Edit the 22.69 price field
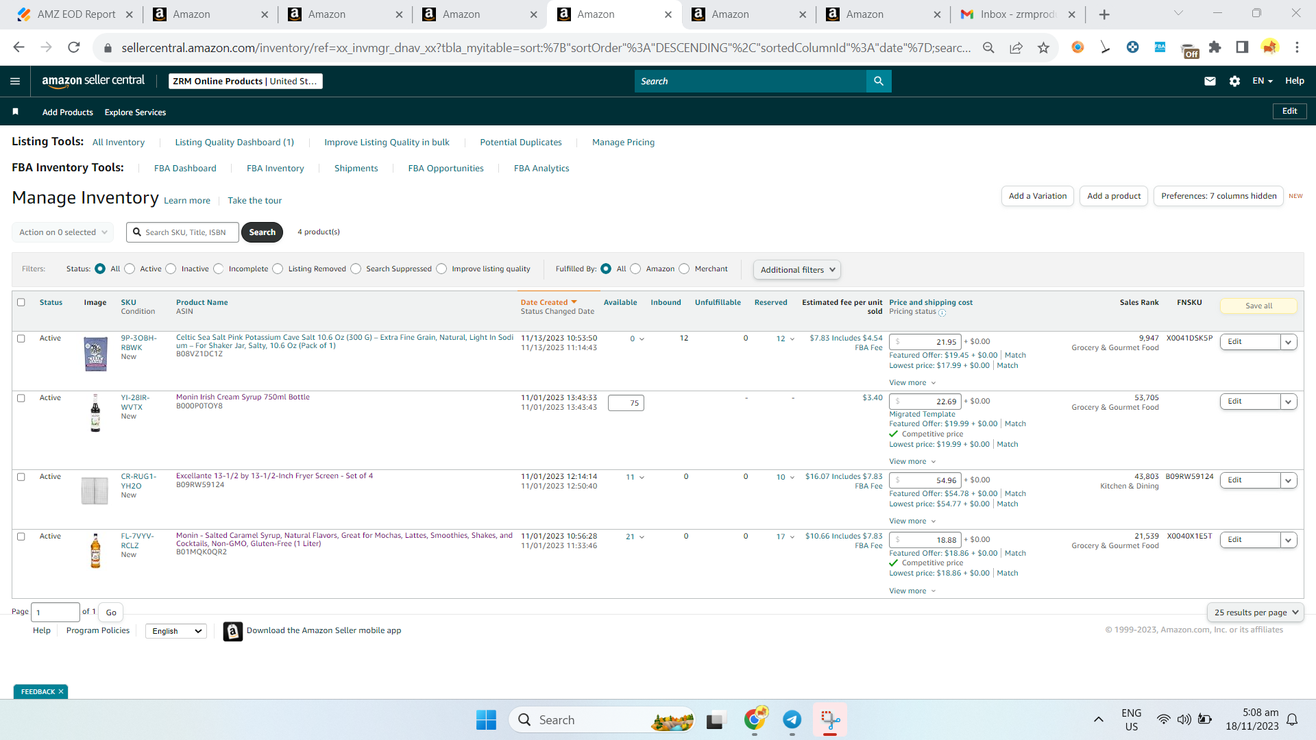The width and height of the screenshot is (1316, 740). click(925, 402)
